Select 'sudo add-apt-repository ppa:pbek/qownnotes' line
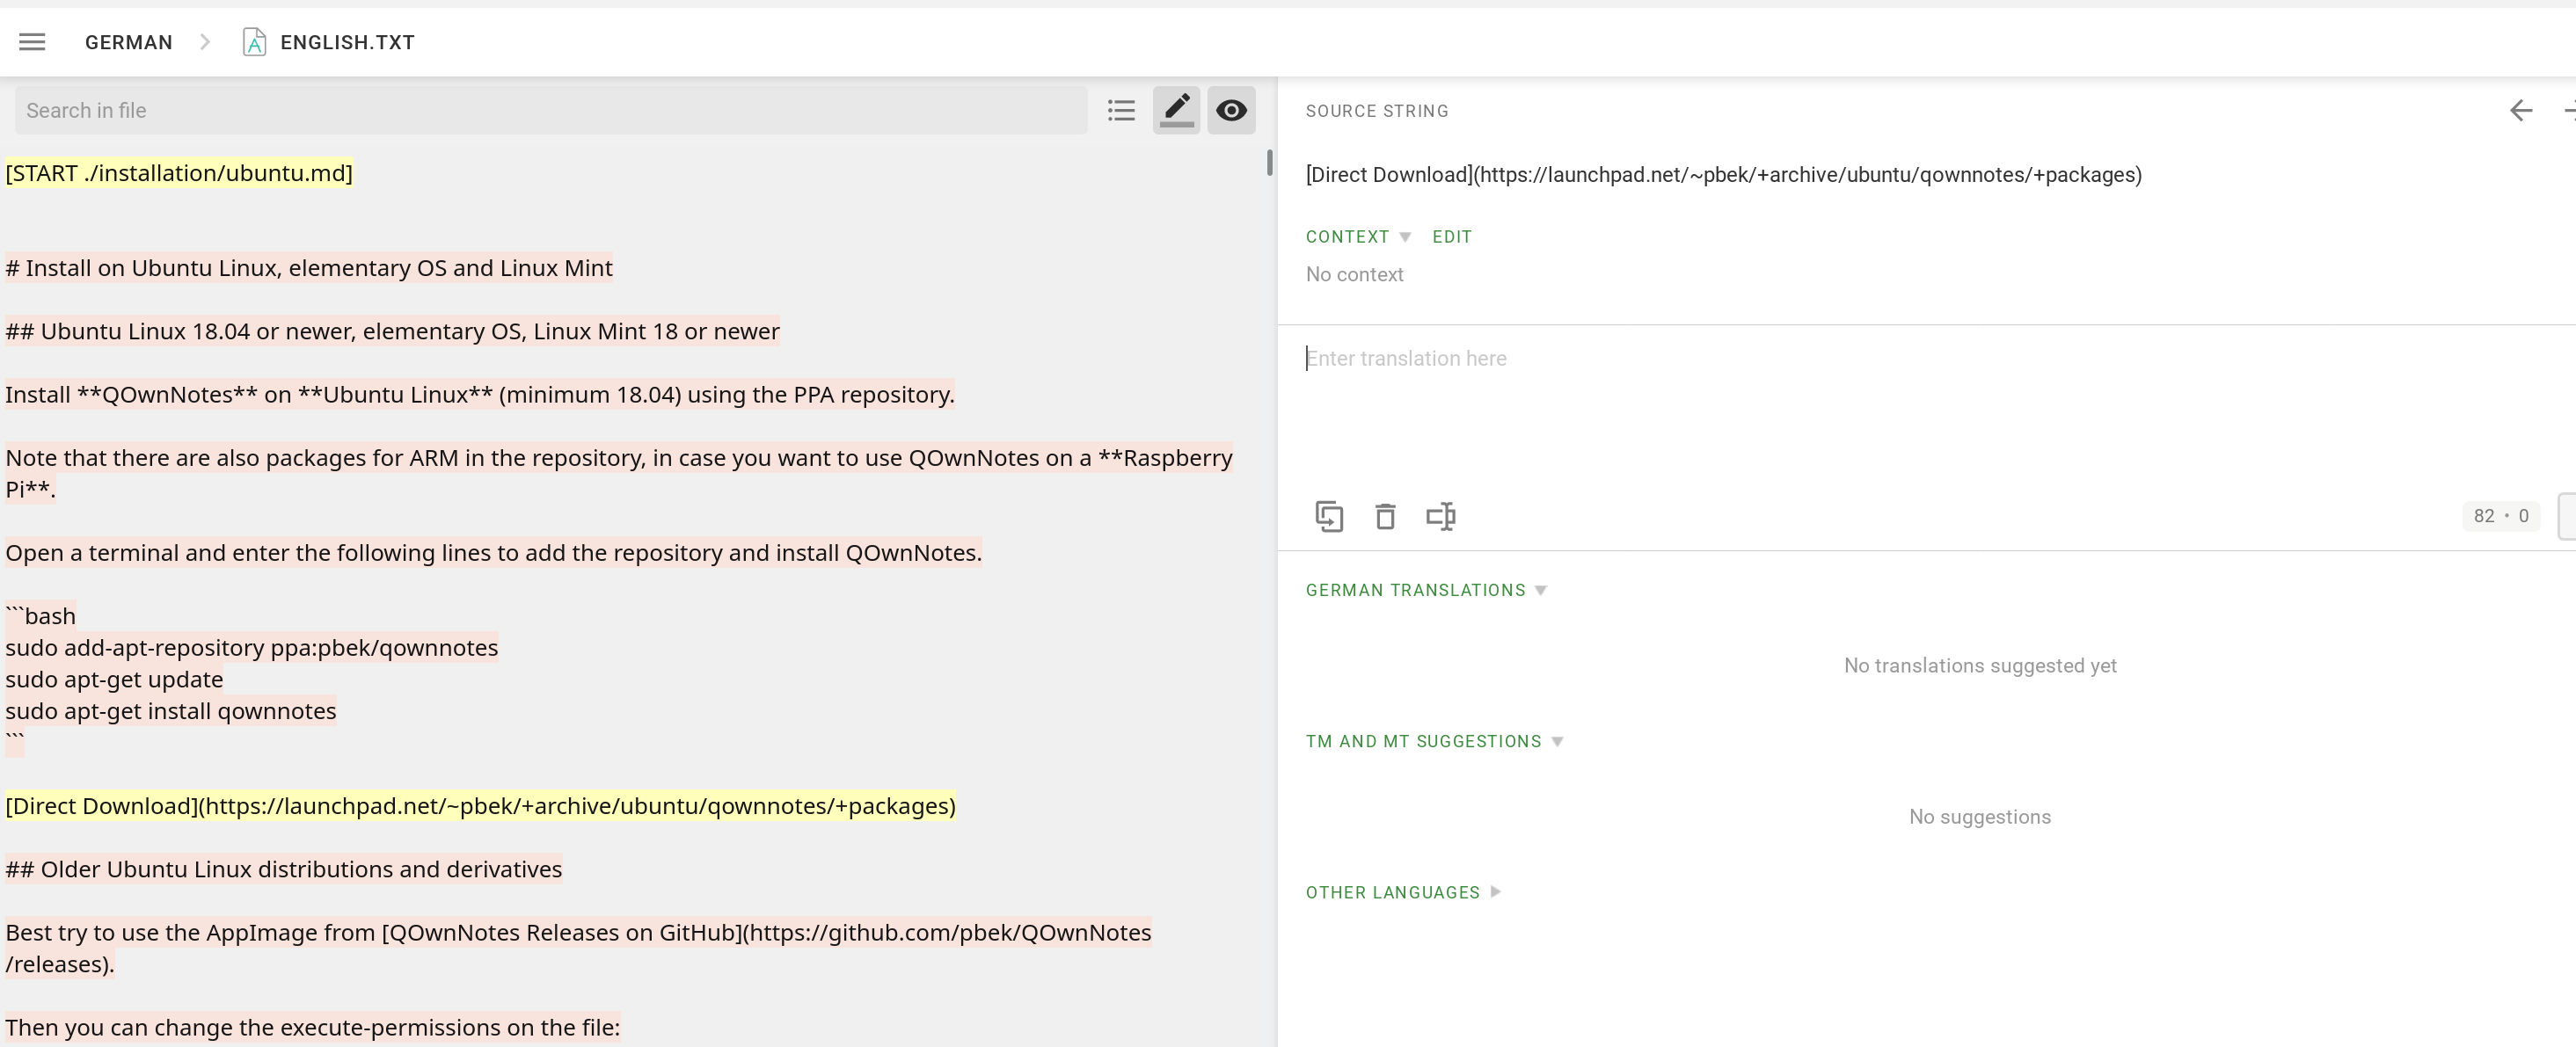 click(x=252, y=648)
